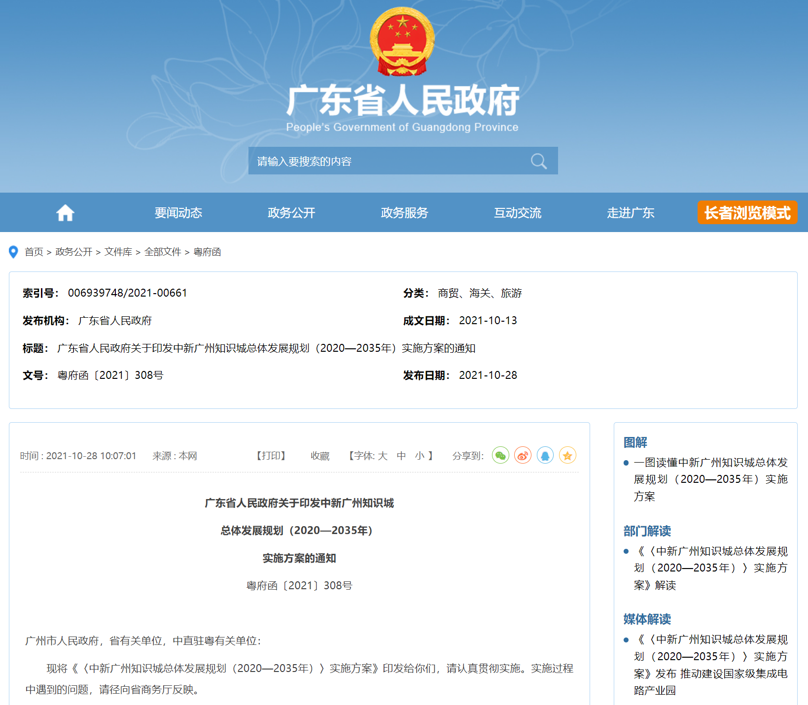This screenshot has width=808, height=705.
Task: Share to WeChat via green icon
Action: (500, 455)
